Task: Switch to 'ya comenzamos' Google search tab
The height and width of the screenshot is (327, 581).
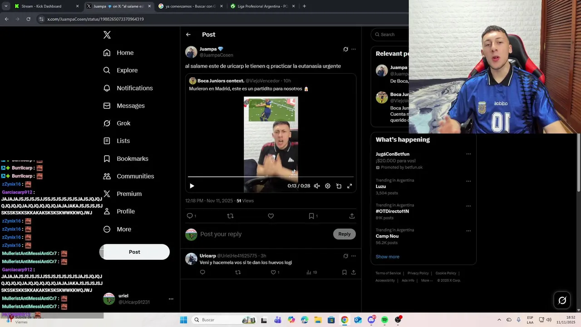Action: [190, 6]
